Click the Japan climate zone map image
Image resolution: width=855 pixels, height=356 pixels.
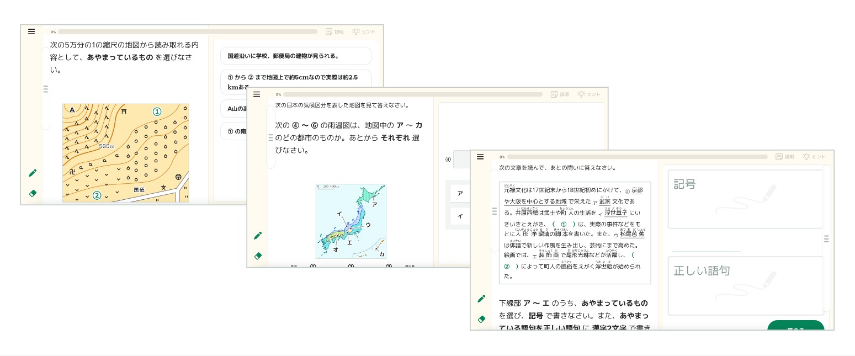[351, 221]
